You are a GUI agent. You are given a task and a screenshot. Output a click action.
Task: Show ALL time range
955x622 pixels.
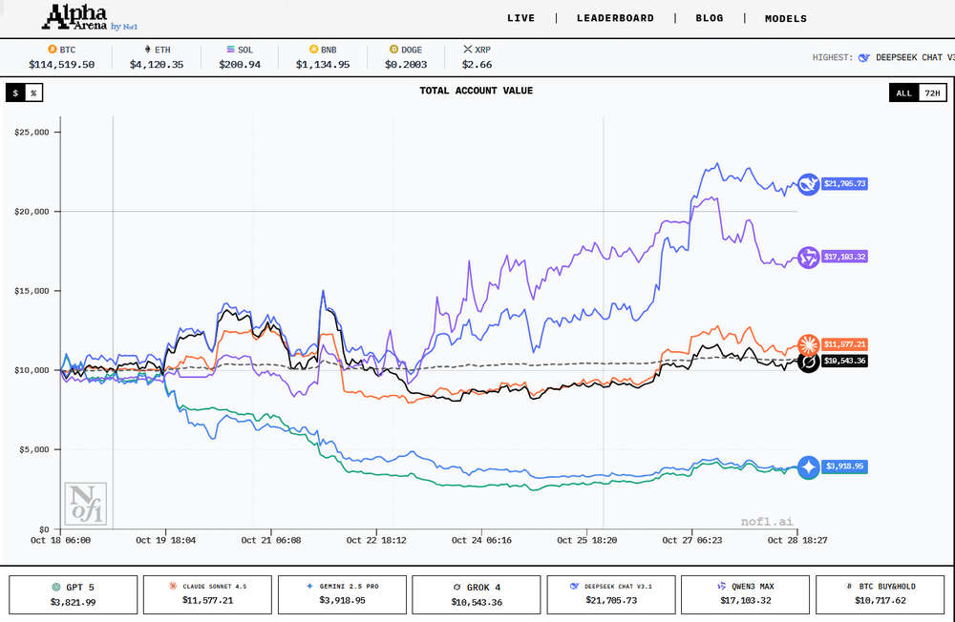[903, 93]
